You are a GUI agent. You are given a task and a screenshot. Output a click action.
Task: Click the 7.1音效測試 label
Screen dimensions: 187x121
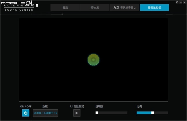(x=77, y=107)
